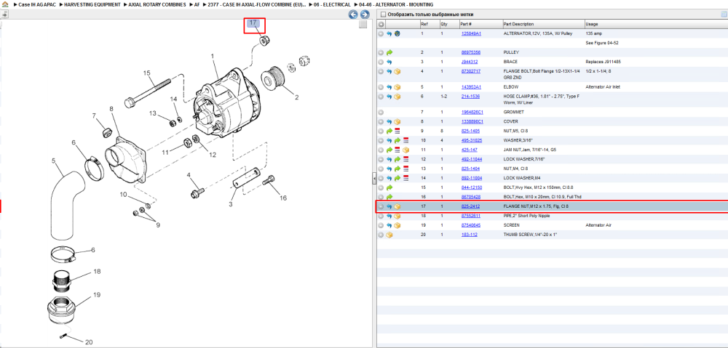The width and height of the screenshot is (728, 348).
Task: Show next figure with right arrow button
Action: click(x=365, y=15)
